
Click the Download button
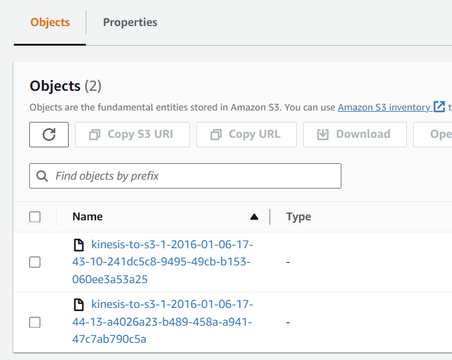click(x=355, y=135)
